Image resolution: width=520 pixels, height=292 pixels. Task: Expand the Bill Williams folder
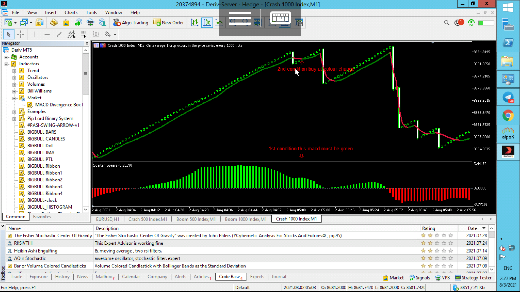[x=14, y=91]
